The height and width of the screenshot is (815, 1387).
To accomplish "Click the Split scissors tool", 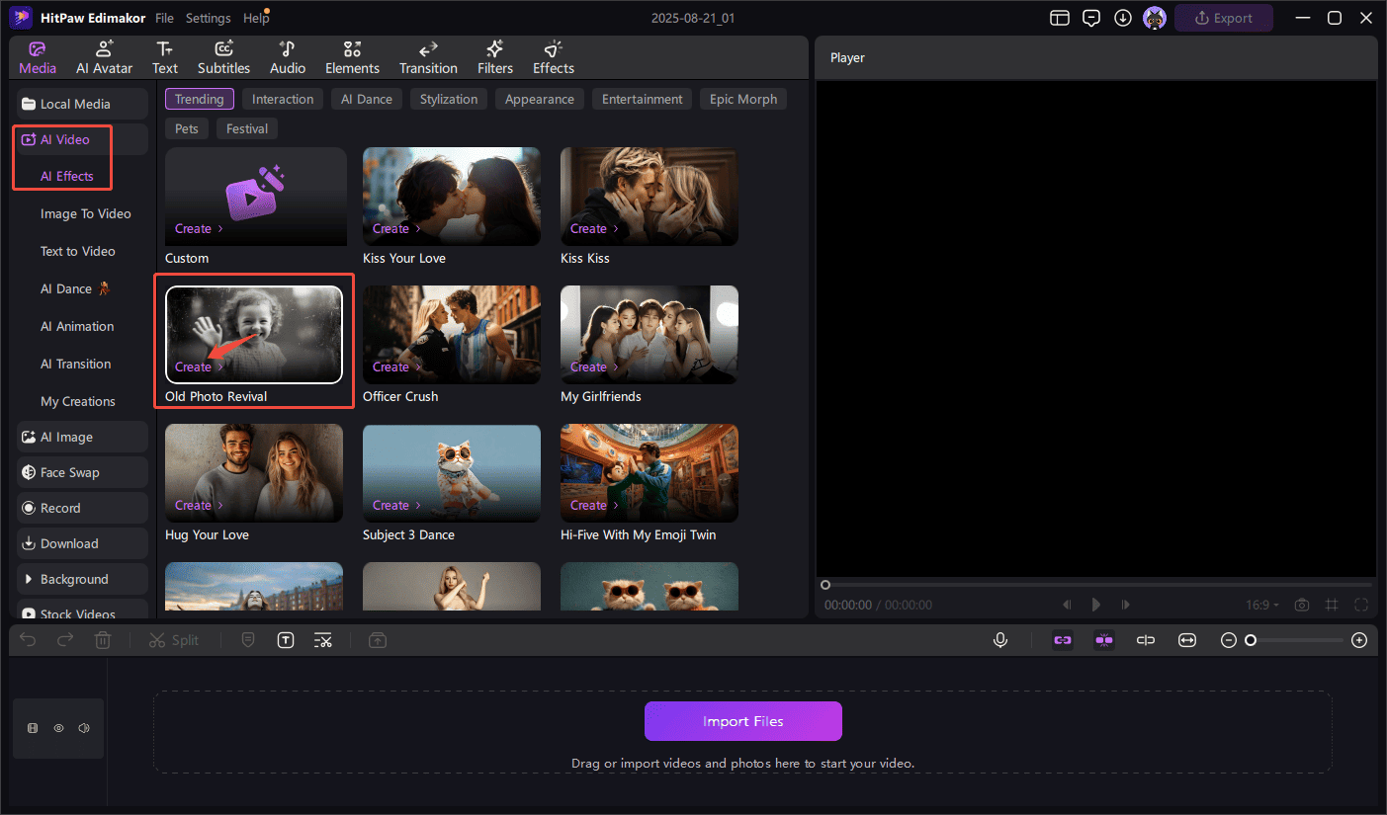I will (x=174, y=640).
